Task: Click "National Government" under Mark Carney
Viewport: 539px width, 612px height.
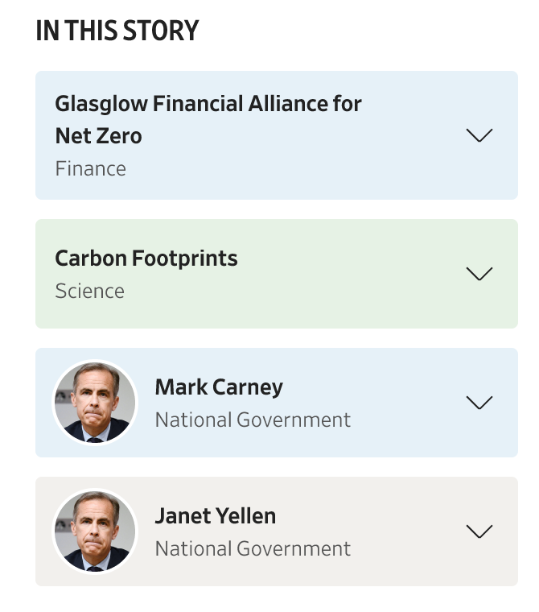Action: pos(253,420)
